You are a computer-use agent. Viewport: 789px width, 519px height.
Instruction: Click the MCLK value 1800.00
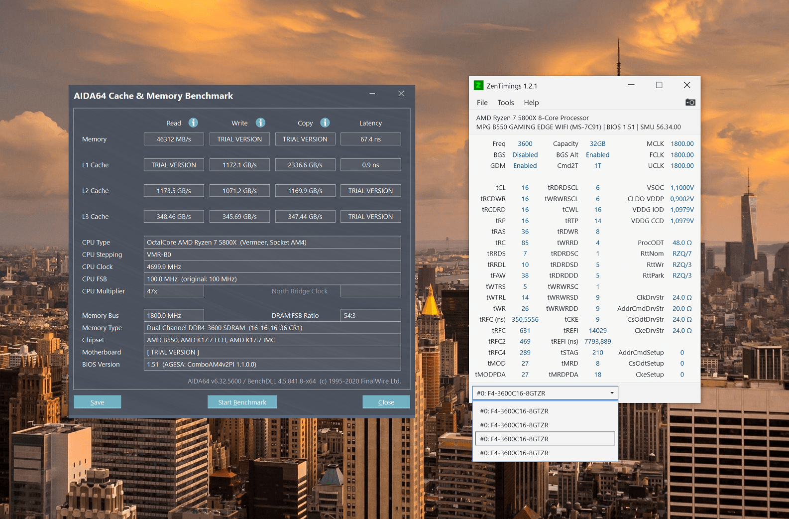click(682, 143)
